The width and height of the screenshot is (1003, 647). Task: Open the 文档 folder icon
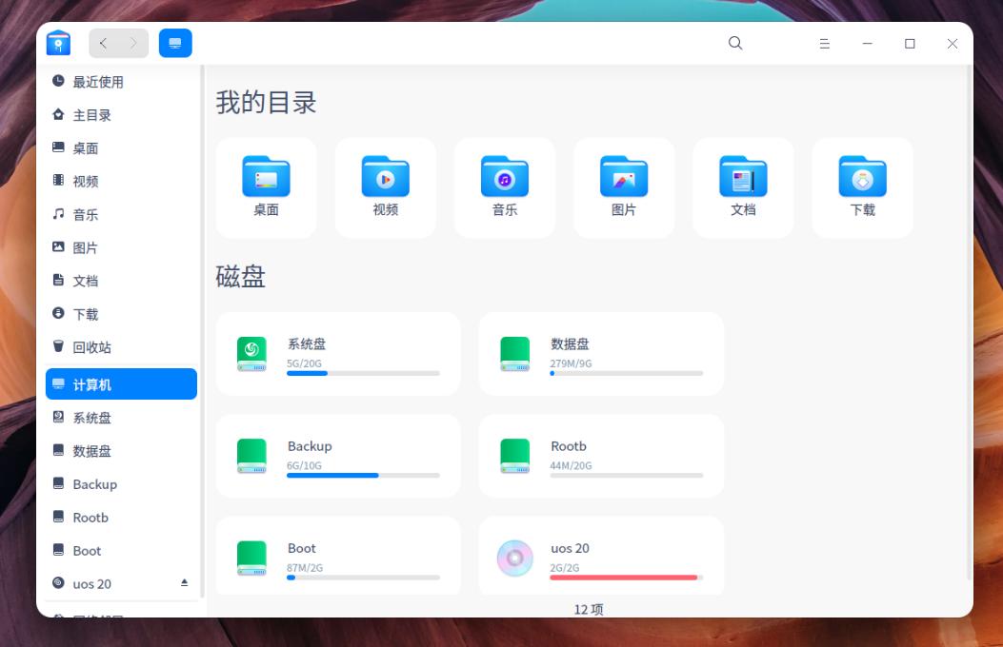click(x=743, y=176)
